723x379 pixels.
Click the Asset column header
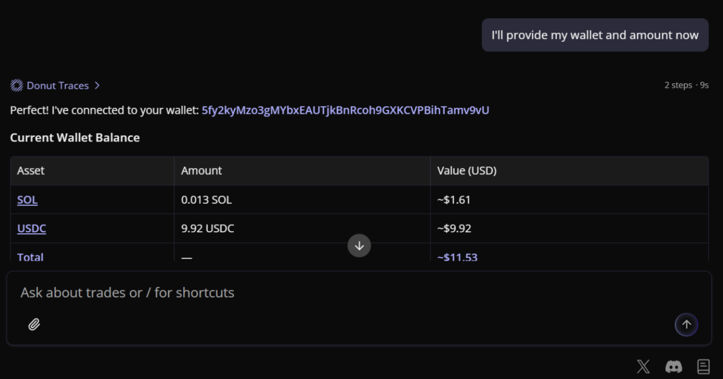(x=31, y=170)
